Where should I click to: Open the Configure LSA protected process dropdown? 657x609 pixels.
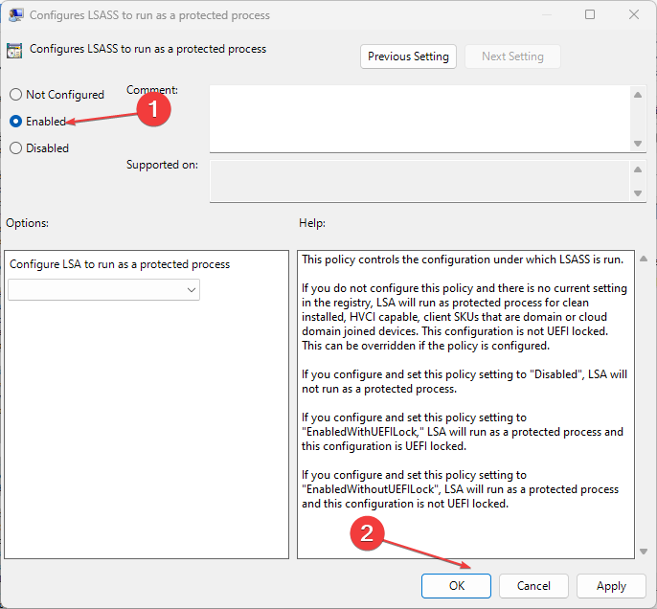[x=103, y=289]
